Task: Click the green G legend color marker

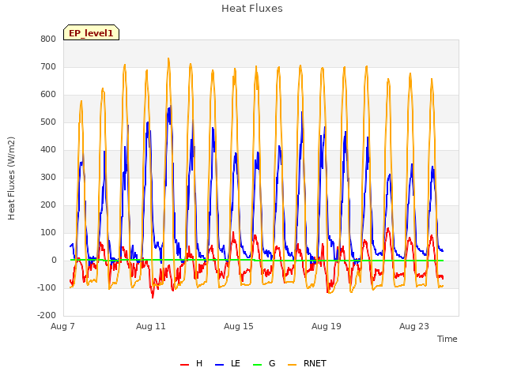Action: 258,365
